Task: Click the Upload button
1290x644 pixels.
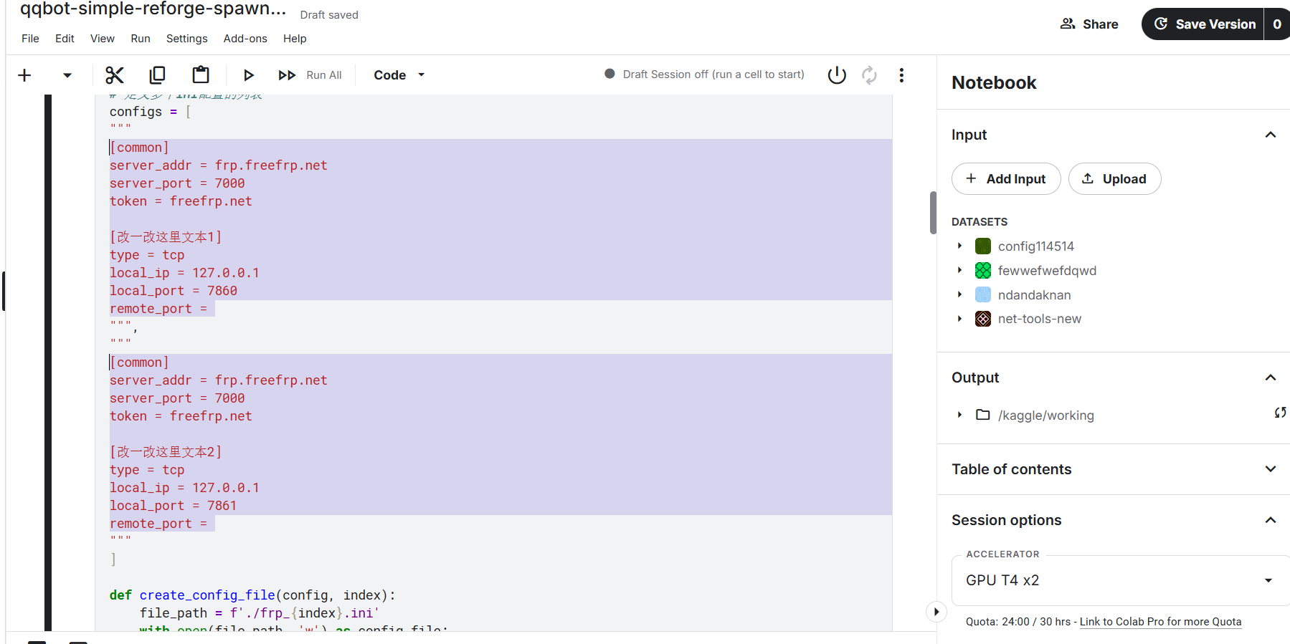Action: tap(1114, 179)
